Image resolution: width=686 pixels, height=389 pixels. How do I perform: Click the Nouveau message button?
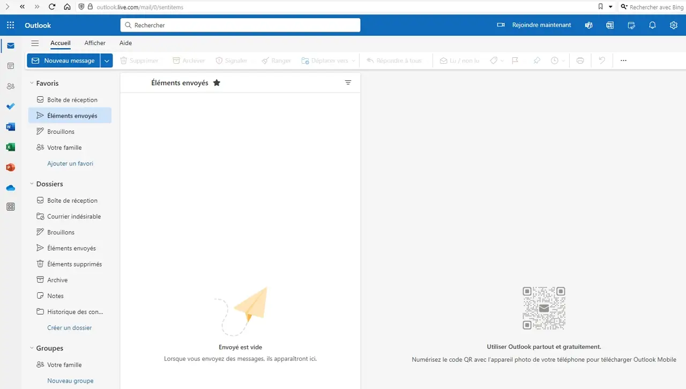click(x=64, y=60)
